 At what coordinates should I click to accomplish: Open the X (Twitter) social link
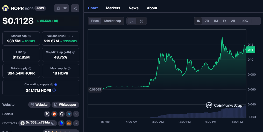tap(47, 114)
